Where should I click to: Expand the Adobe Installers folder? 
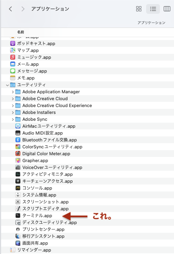tap(13, 113)
